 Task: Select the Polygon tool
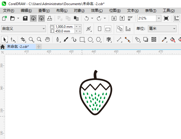(98, 39)
